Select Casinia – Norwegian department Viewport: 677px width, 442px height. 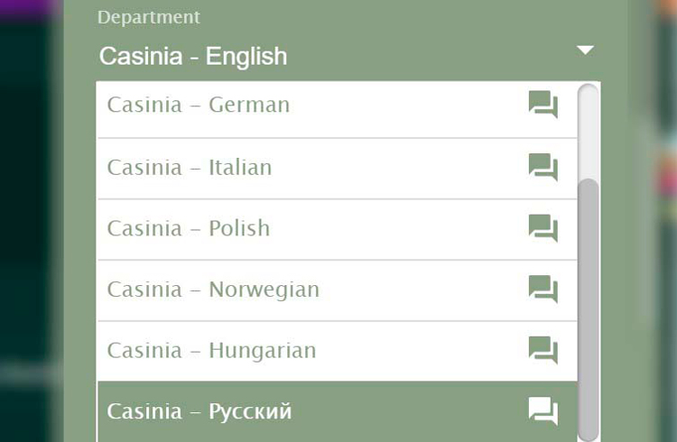point(213,290)
